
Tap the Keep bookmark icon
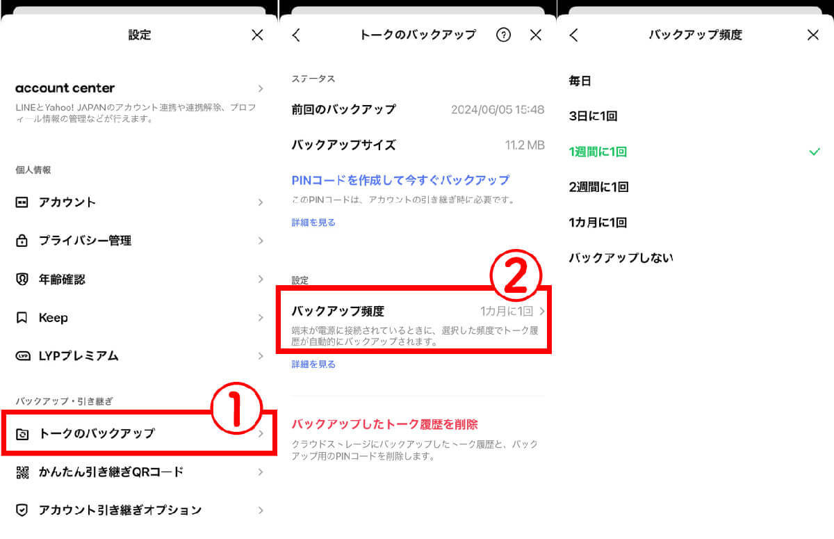[22, 318]
